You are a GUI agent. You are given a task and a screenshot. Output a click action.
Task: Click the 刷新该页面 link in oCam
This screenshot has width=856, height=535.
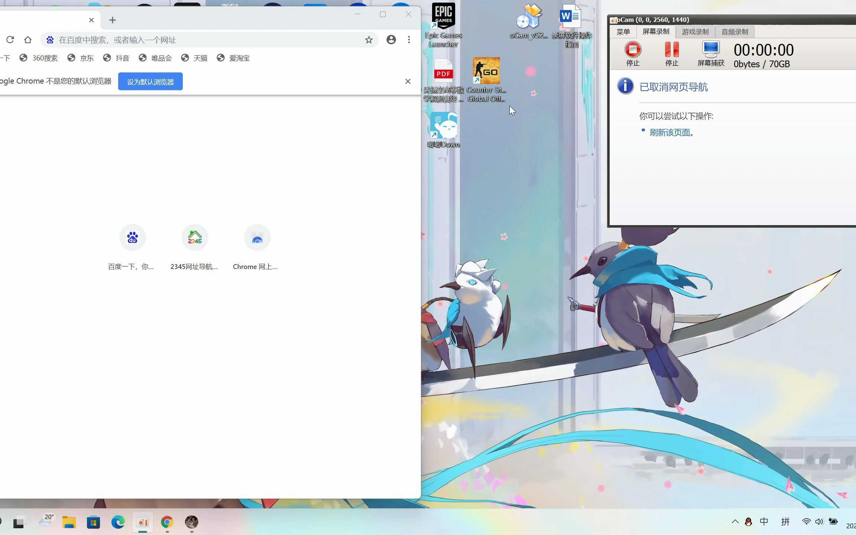pos(672,133)
